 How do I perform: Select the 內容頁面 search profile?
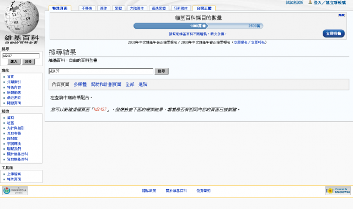pos(61,84)
